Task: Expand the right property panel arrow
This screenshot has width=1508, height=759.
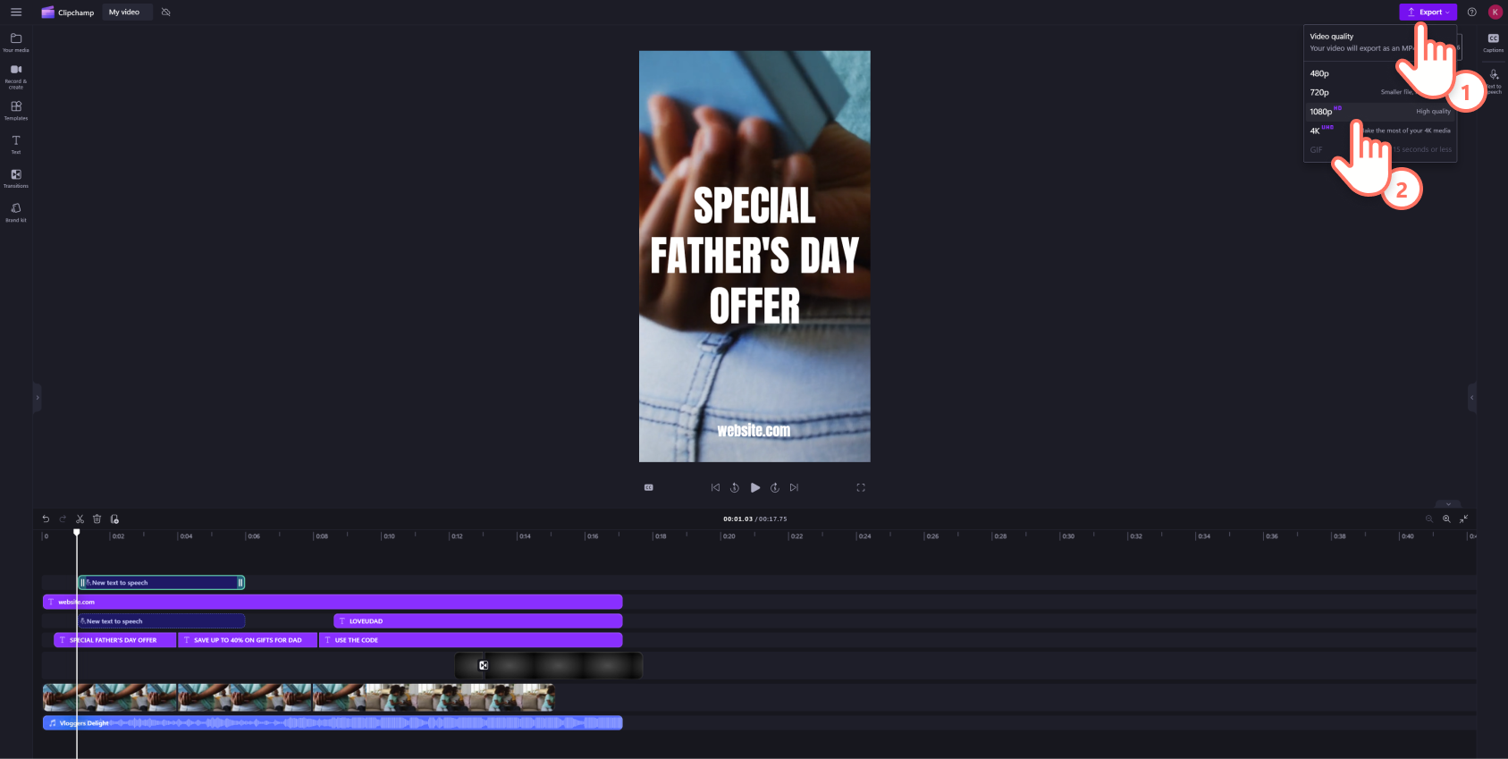Action: [1471, 397]
